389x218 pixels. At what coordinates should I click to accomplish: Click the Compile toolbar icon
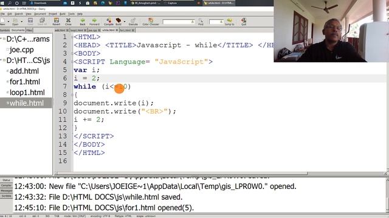(x=109, y=22)
